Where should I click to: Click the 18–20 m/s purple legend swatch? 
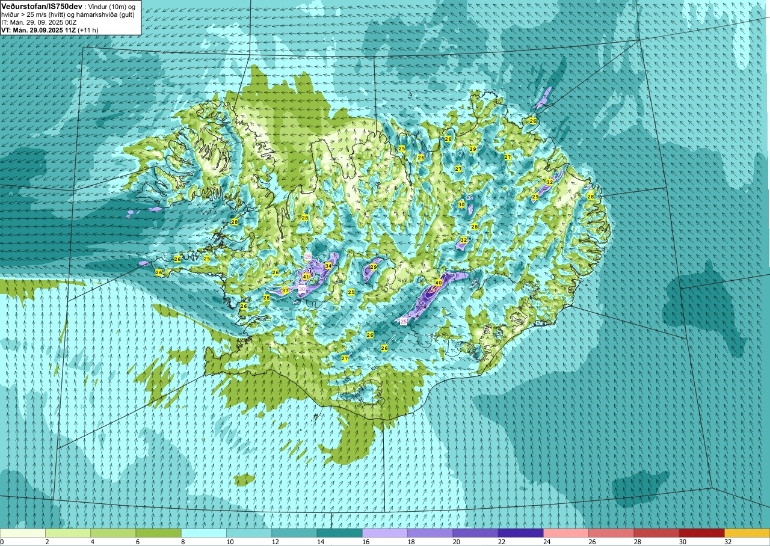(430, 533)
